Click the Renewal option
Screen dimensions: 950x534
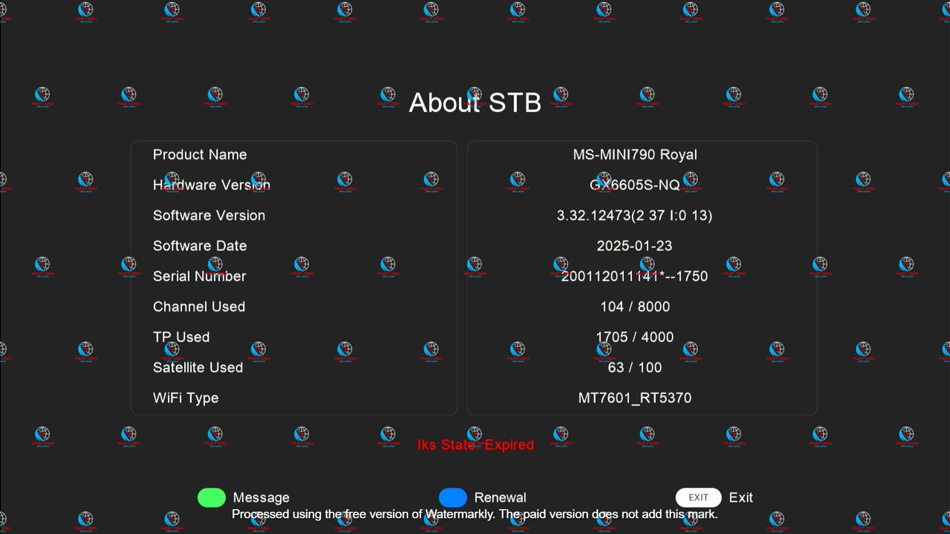point(500,497)
